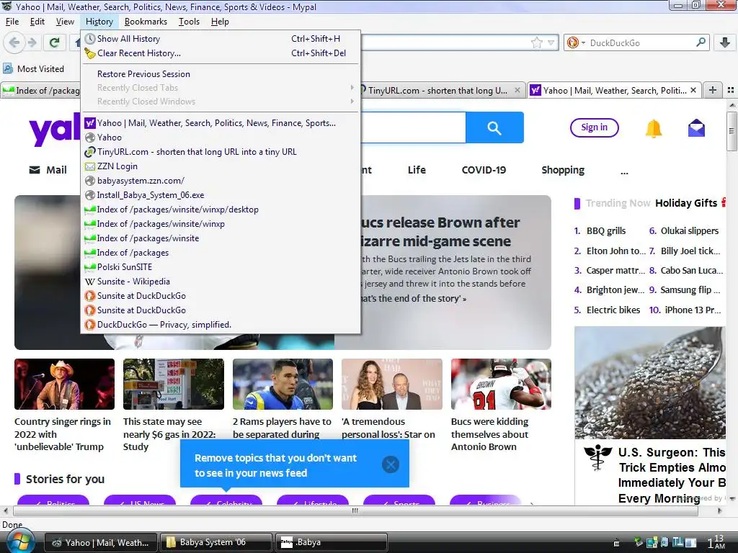
Task: Open the COVID-19 nav link
Action: (x=484, y=170)
